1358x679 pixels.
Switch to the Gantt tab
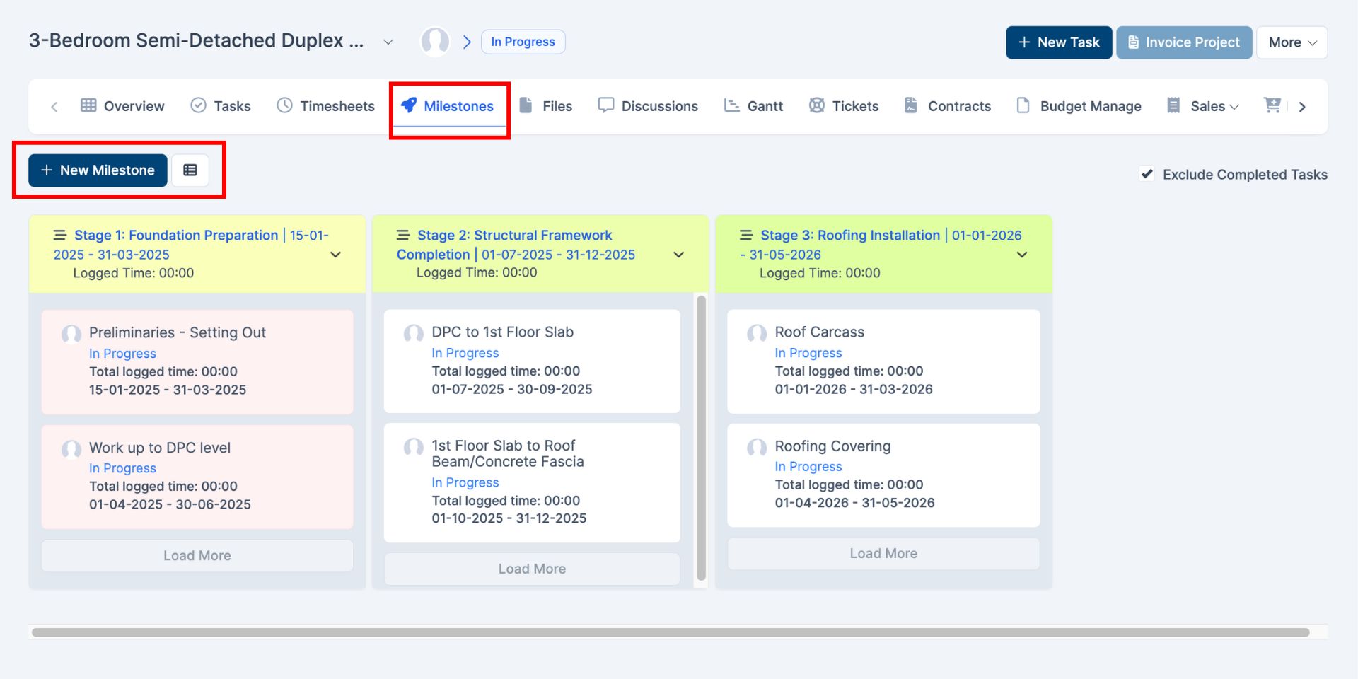[x=754, y=106]
